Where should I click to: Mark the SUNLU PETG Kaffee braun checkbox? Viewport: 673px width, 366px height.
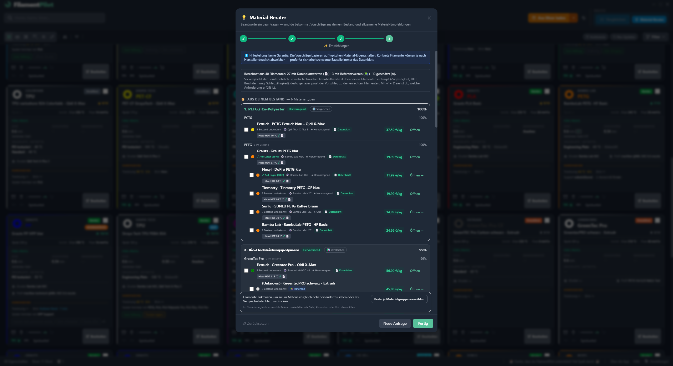click(x=252, y=212)
